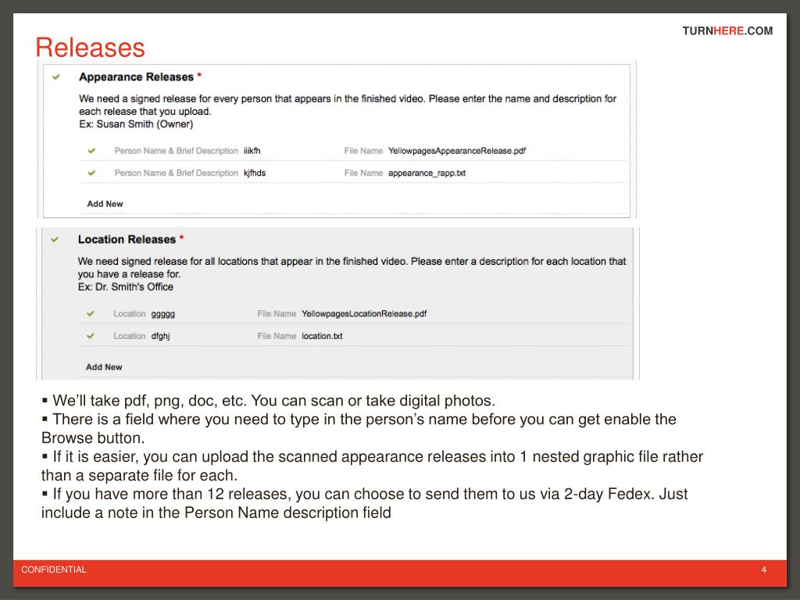Select the YellowpagesAppearanceRelease.pdf file name
This screenshot has width=800, height=600.
[456, 151]
